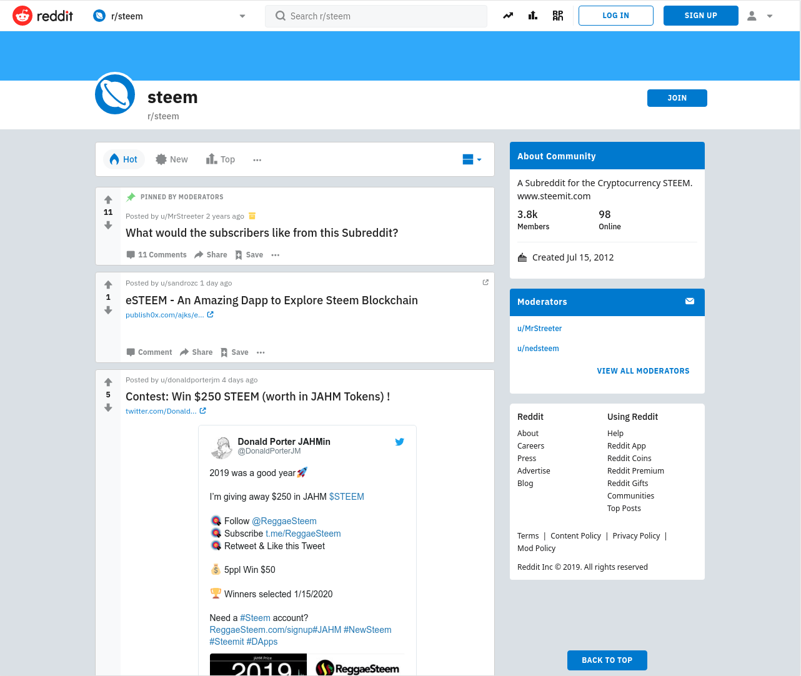This screenshot has height=676, width=801.
Task: Save the eSTEEM Dapp post
Action: [x=234, y=352]
